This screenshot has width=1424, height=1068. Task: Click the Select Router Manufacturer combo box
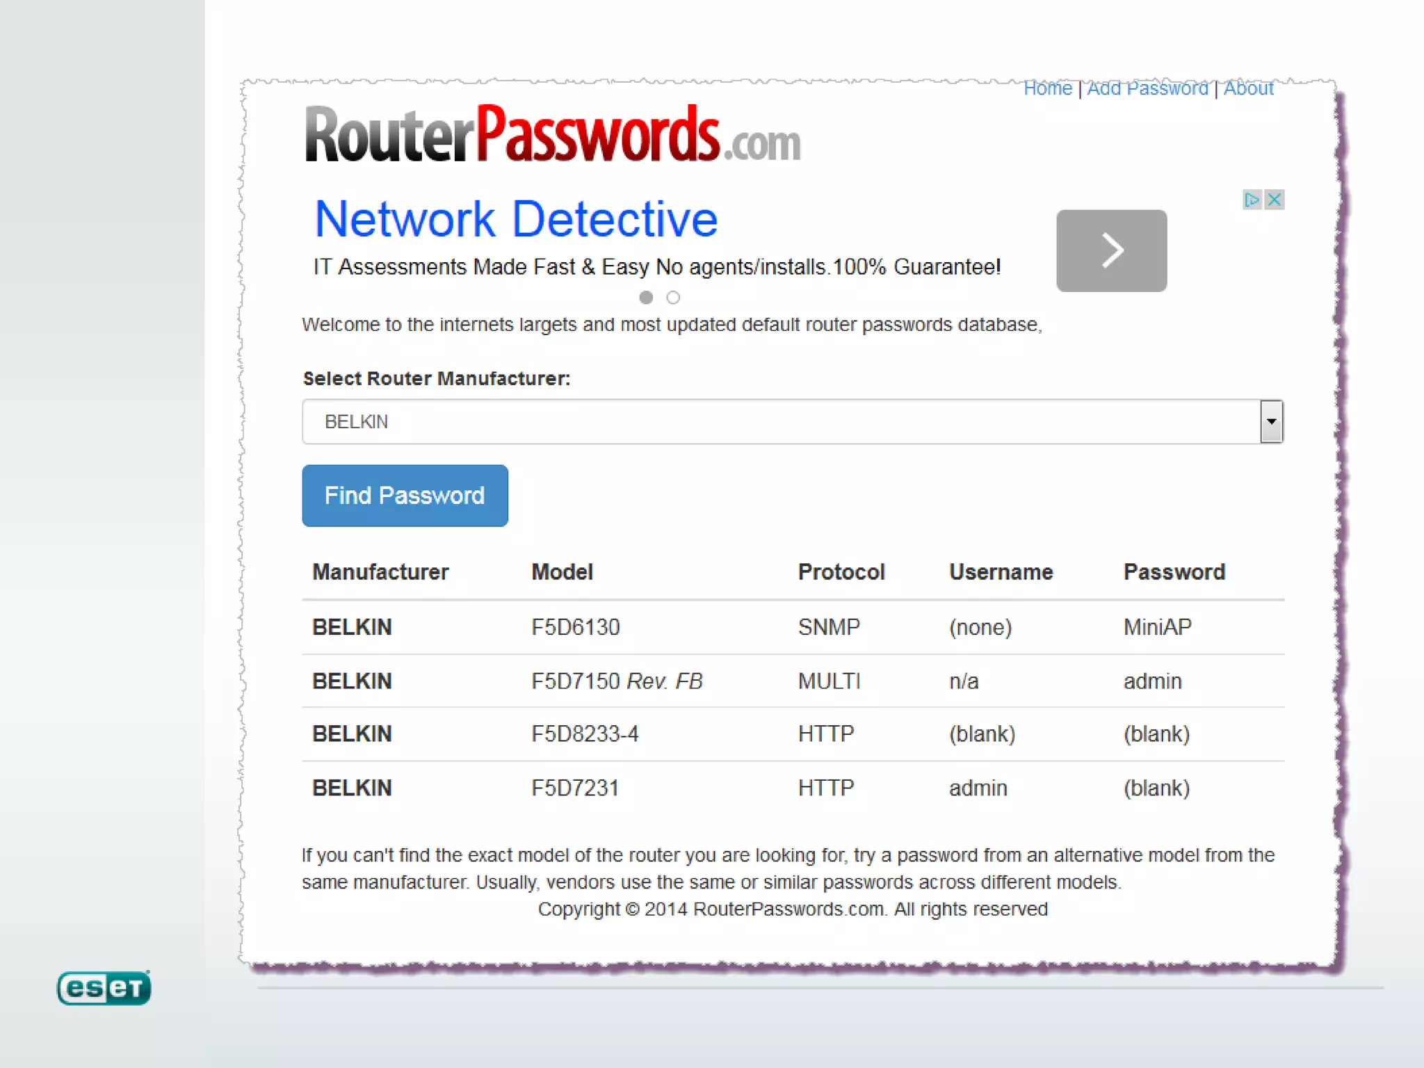tap(793, 421)
